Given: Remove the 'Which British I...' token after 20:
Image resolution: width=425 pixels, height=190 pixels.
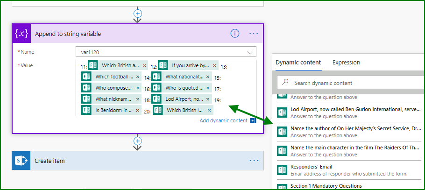Looking at the screenshot, I should click(x=209, y=110).
